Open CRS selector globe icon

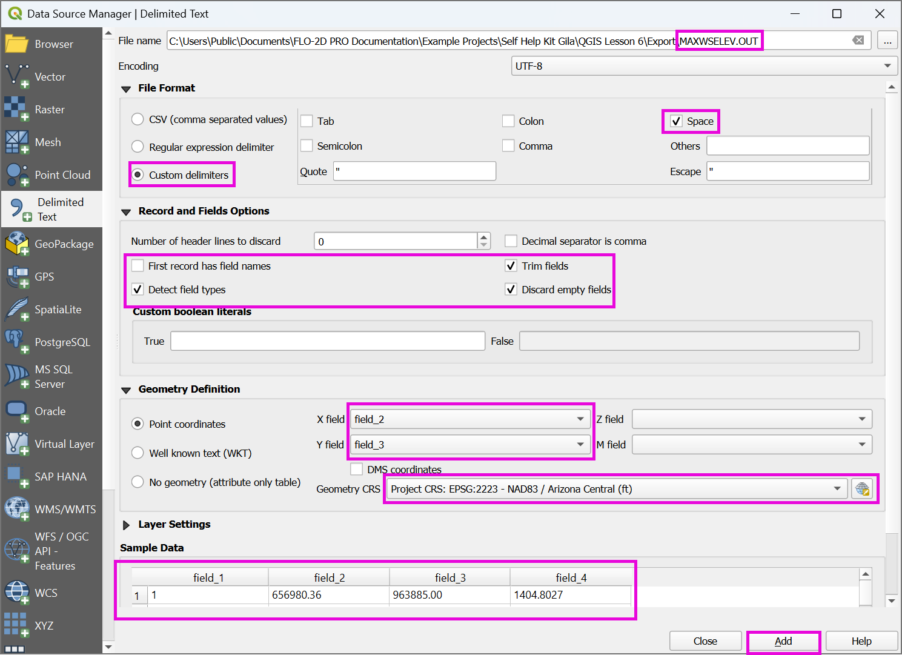pyautogui.click(x=863, y=489)
